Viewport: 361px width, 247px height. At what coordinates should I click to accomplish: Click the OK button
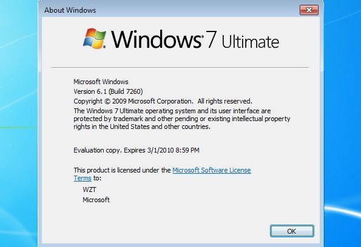click(x=292, y=231)
